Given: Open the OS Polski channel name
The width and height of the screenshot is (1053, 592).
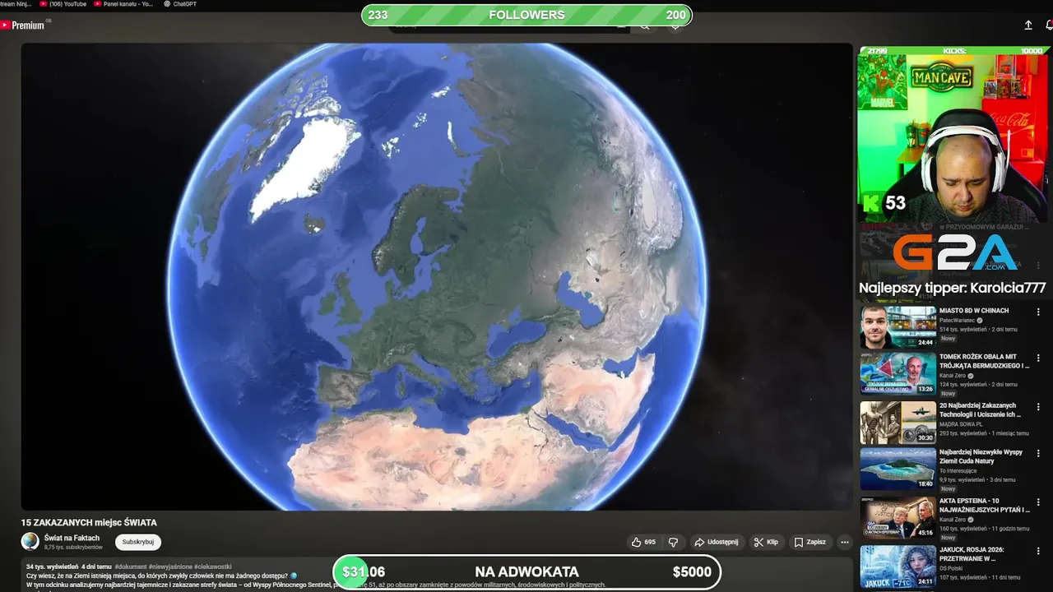Looking at the screenshot, I should click(x=951, y=568).
